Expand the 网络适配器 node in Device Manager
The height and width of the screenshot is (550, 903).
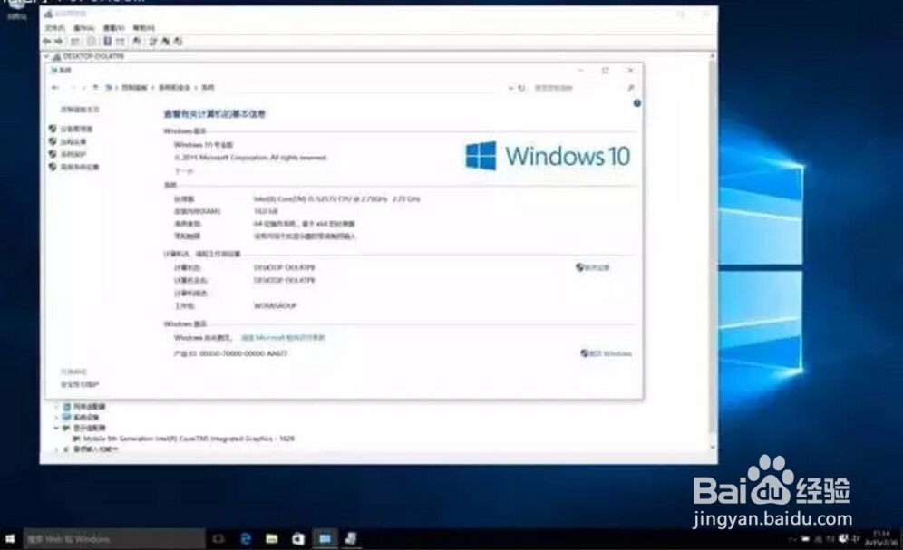pyautogui.click(x=57, y=407)
